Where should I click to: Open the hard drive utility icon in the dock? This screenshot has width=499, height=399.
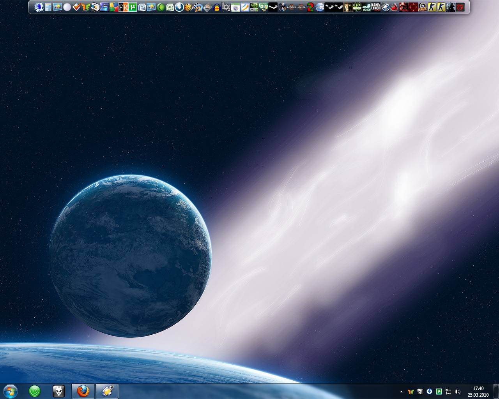207,7
